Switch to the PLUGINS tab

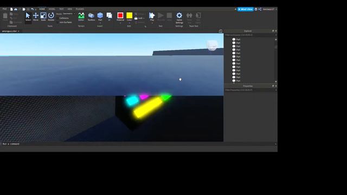[80, 9]
